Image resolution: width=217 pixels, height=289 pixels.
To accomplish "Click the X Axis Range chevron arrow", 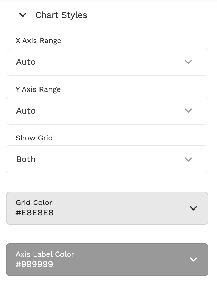I will tap(188, 62).
